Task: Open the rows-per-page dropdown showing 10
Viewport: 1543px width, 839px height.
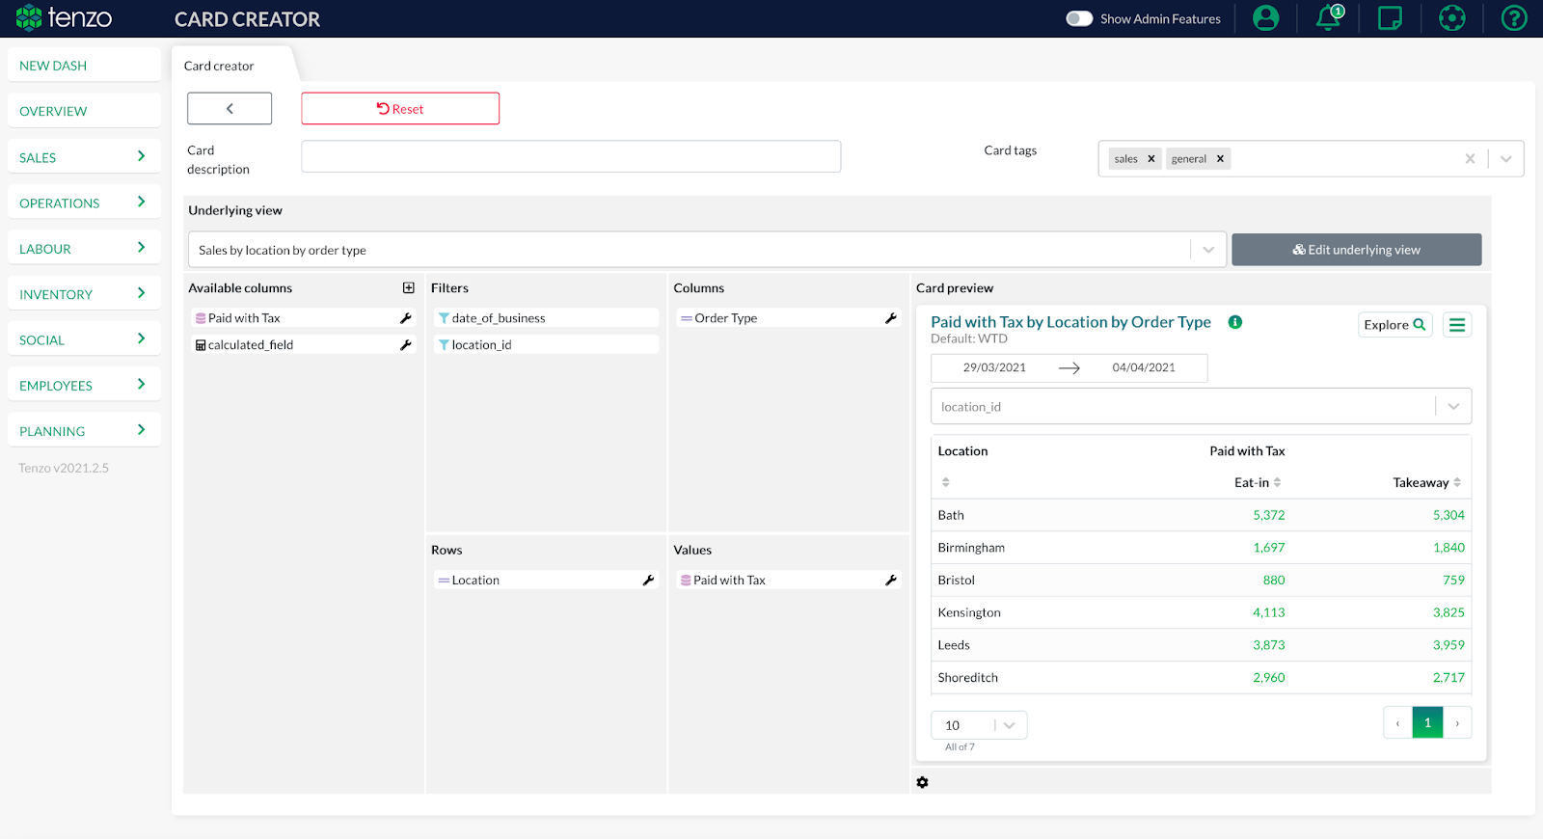Action: (979, 725)
